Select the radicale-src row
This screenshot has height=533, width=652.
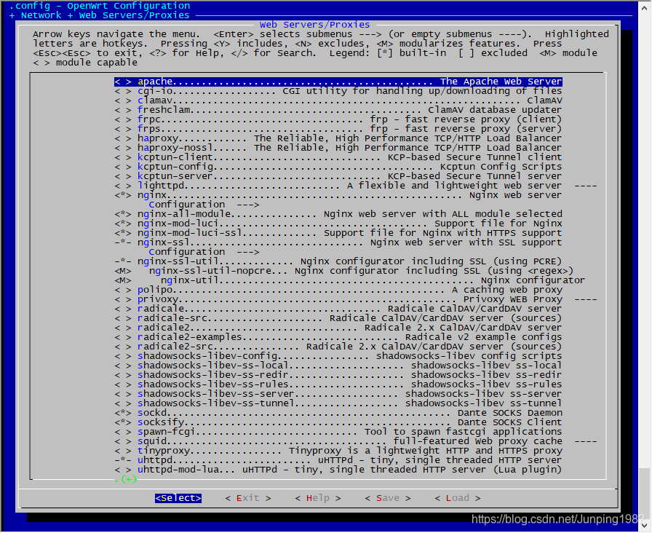point(338,319)
